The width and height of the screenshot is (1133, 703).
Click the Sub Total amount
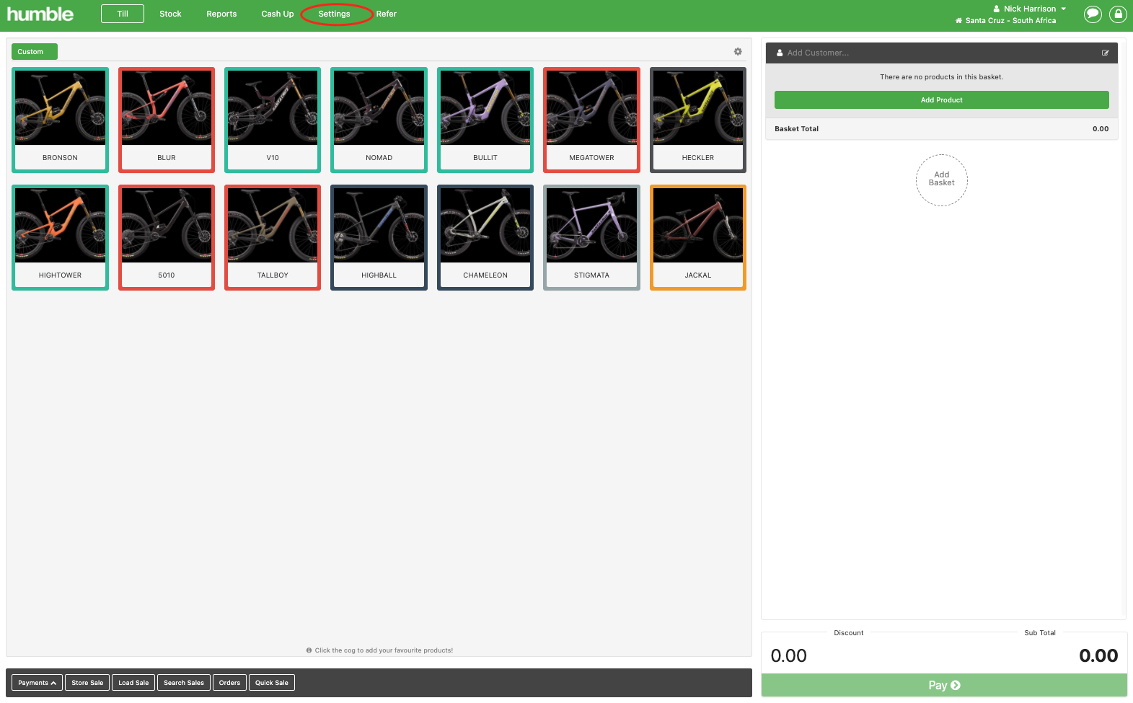pos(1098,655)
